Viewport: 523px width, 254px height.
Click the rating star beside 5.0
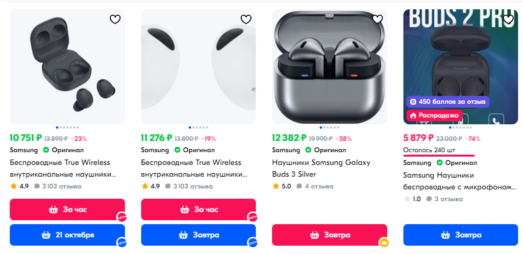276,186
